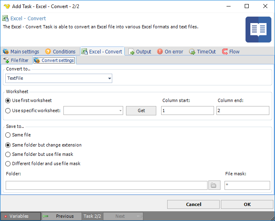Open the Variables panel button
Screen dimensions: 275x221
coord(21,216)
